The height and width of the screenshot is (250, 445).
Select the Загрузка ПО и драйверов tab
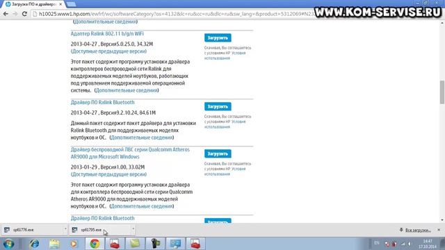tap(33, 4)
